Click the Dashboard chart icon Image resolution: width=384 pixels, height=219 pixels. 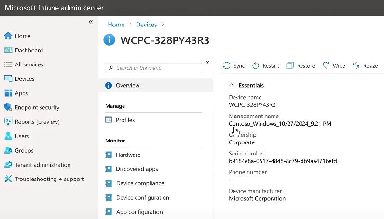point(8,50)
